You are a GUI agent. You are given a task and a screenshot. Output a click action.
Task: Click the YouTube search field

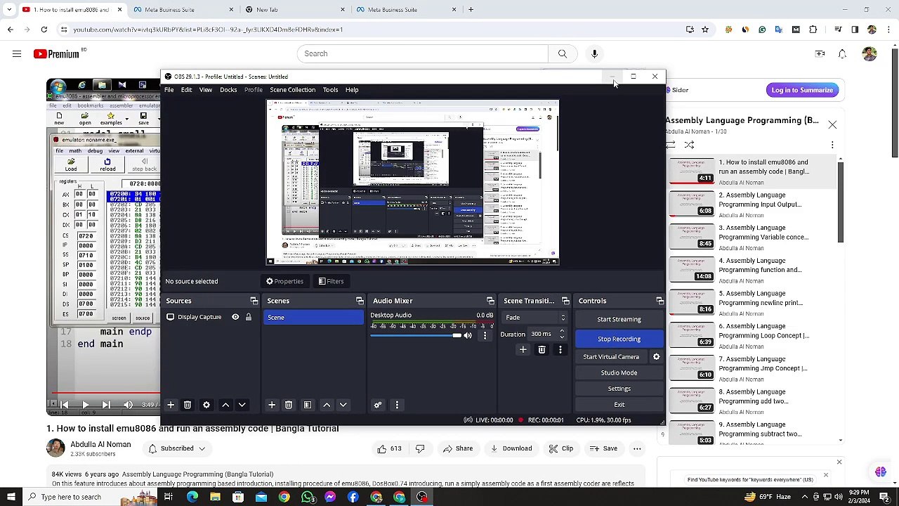(x=422, y=53)
